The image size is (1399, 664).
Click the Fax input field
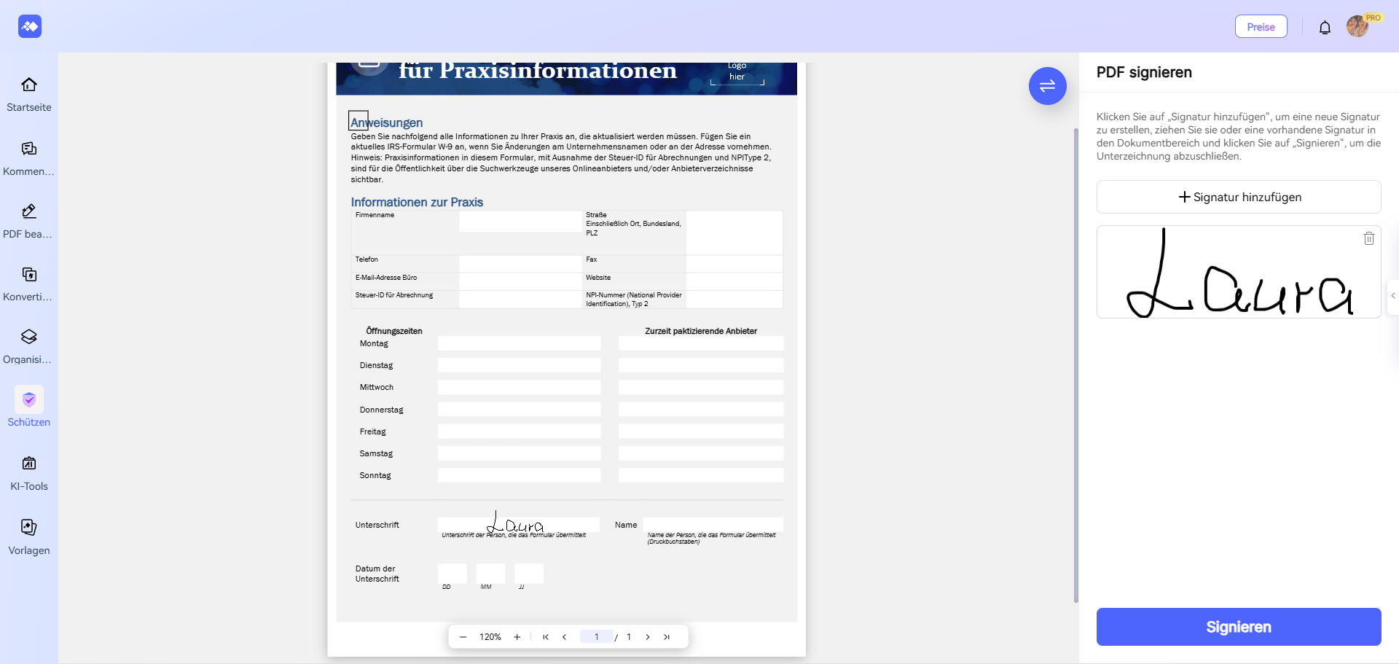[x=734, y=264]
